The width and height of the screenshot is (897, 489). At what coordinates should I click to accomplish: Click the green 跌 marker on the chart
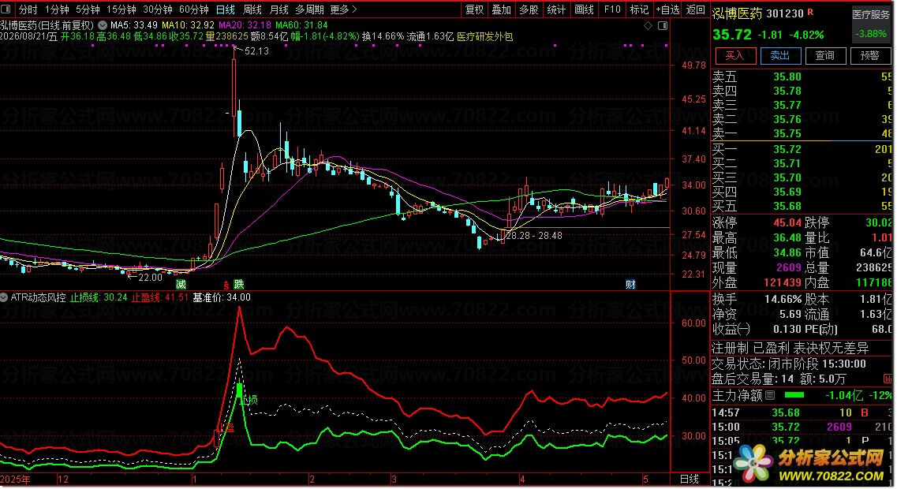[239, 284]
